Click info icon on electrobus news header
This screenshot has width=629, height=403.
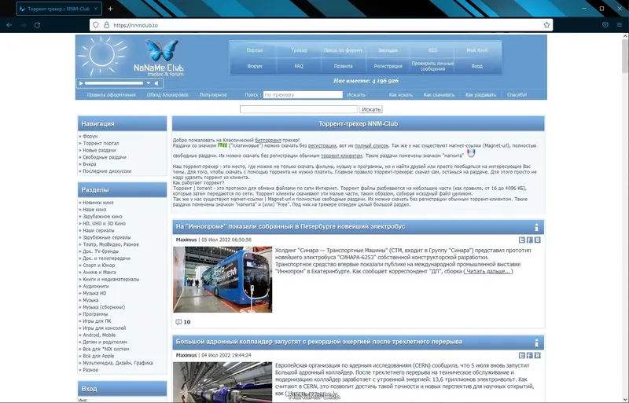click(536, 227)
